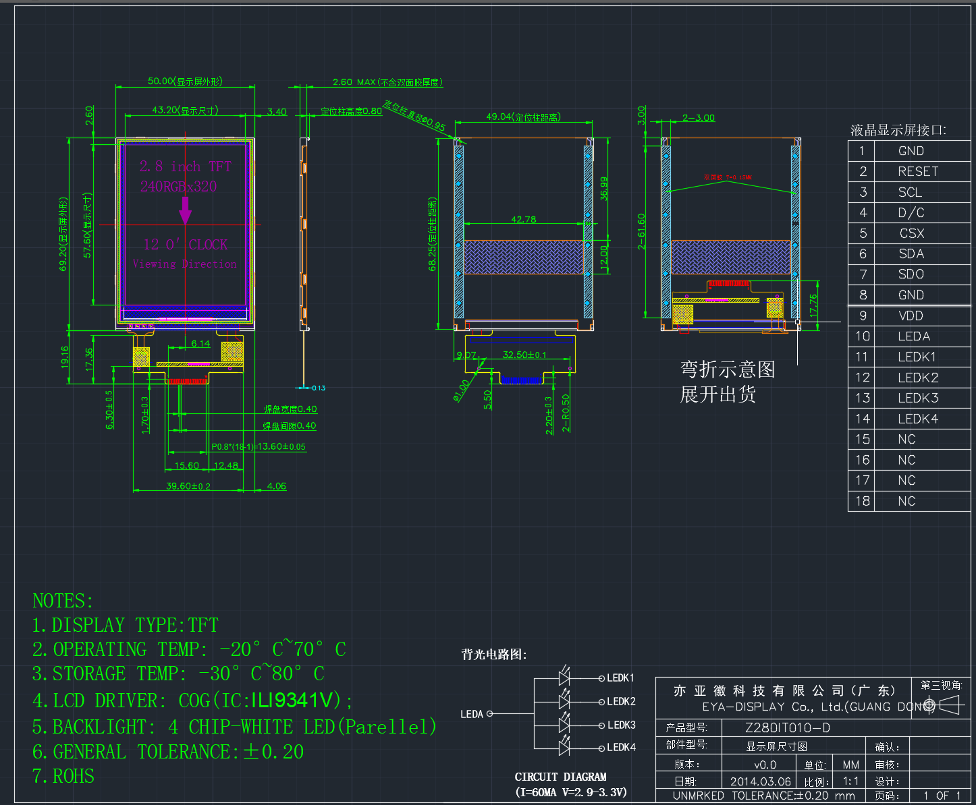Viewport: 976px width, 805px height.
Task: Select the NC label in pin 18 row
Action: click(x=906, y=501)
